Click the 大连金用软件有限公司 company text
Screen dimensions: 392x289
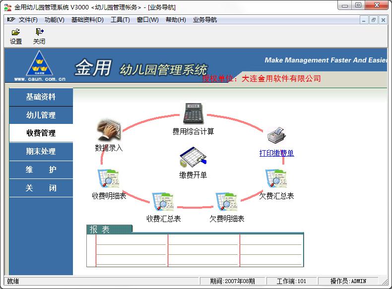point(281,78)
